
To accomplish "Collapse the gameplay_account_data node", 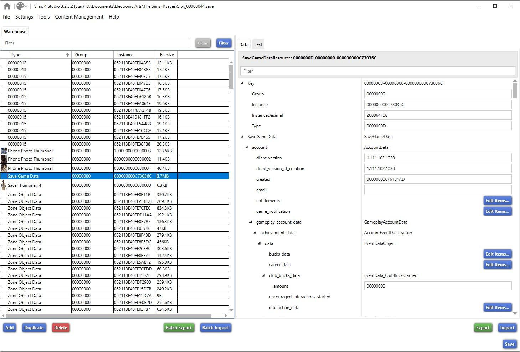I will [251, 222].
